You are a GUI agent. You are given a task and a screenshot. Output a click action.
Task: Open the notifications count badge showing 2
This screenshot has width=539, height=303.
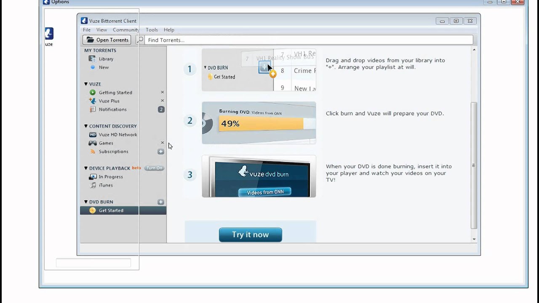pos(161,109)
